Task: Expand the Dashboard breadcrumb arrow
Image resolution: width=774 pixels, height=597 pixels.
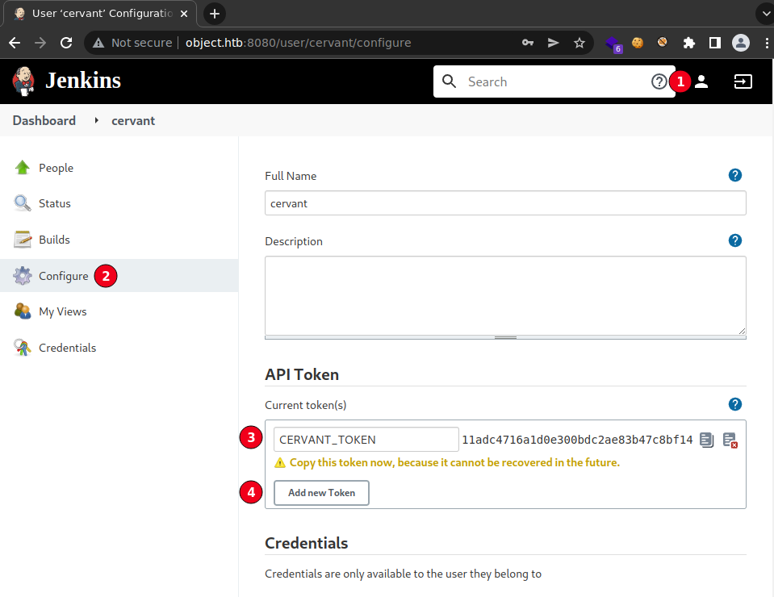Action: click(96, 120)
